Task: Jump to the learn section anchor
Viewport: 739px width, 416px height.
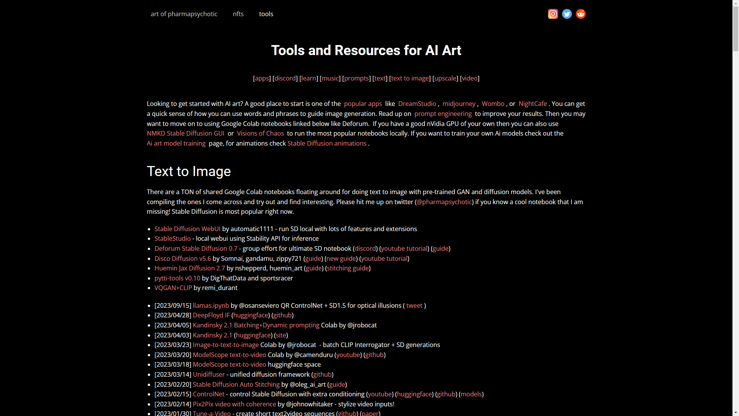Action: click(x=309, y=78)
